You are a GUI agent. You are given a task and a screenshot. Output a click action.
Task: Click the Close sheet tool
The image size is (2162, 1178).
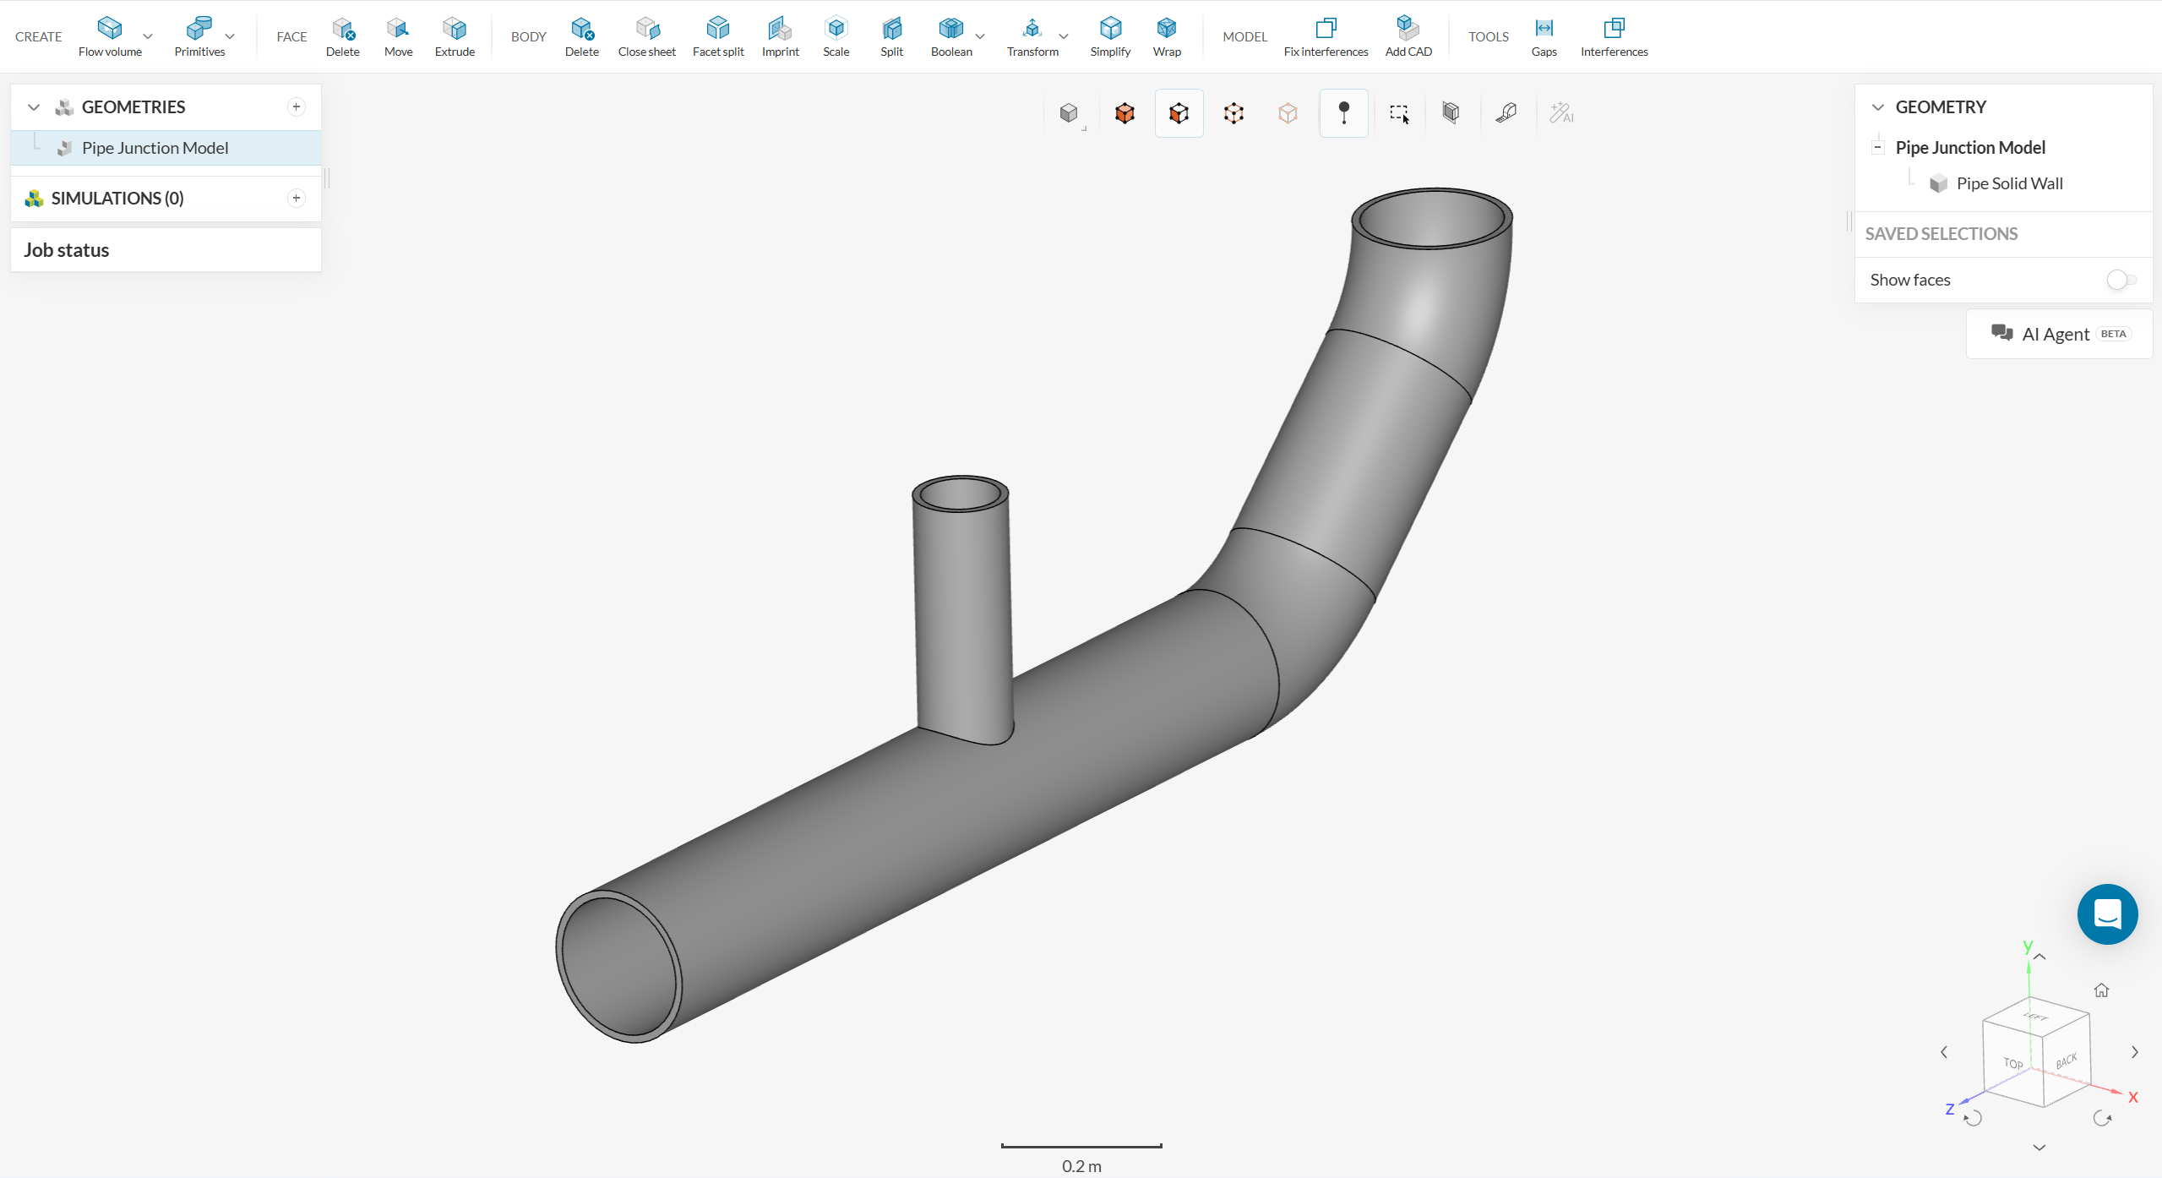point(647,28)
